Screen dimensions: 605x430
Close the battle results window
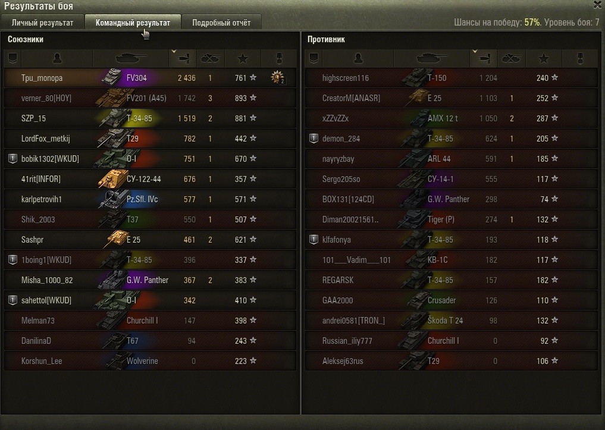tap(598, 5)
